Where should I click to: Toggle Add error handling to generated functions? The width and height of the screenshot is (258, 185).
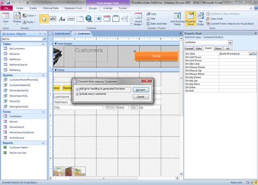pos(77,89)
